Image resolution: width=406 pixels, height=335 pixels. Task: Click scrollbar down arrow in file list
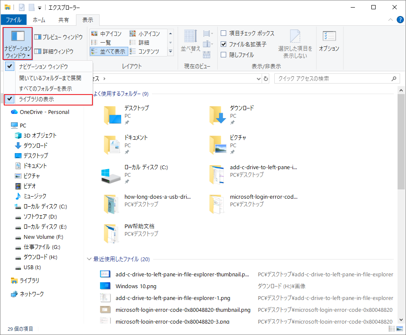coord(401,320)
